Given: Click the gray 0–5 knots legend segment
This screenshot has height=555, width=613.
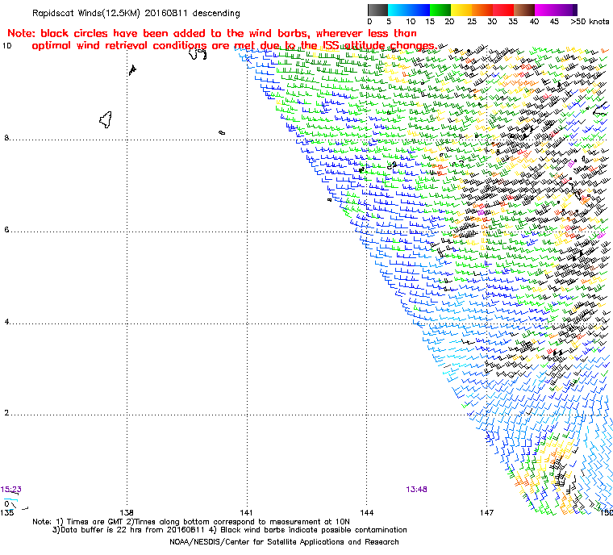Looking at the screenshot, I should click(x=377, y=10).
